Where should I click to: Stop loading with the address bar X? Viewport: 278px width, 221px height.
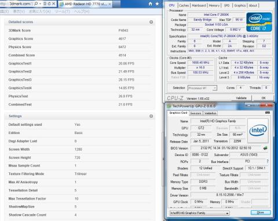54,3
